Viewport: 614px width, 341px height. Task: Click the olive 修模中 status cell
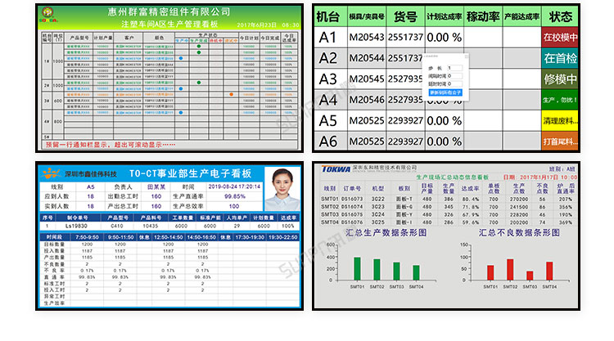560,79
